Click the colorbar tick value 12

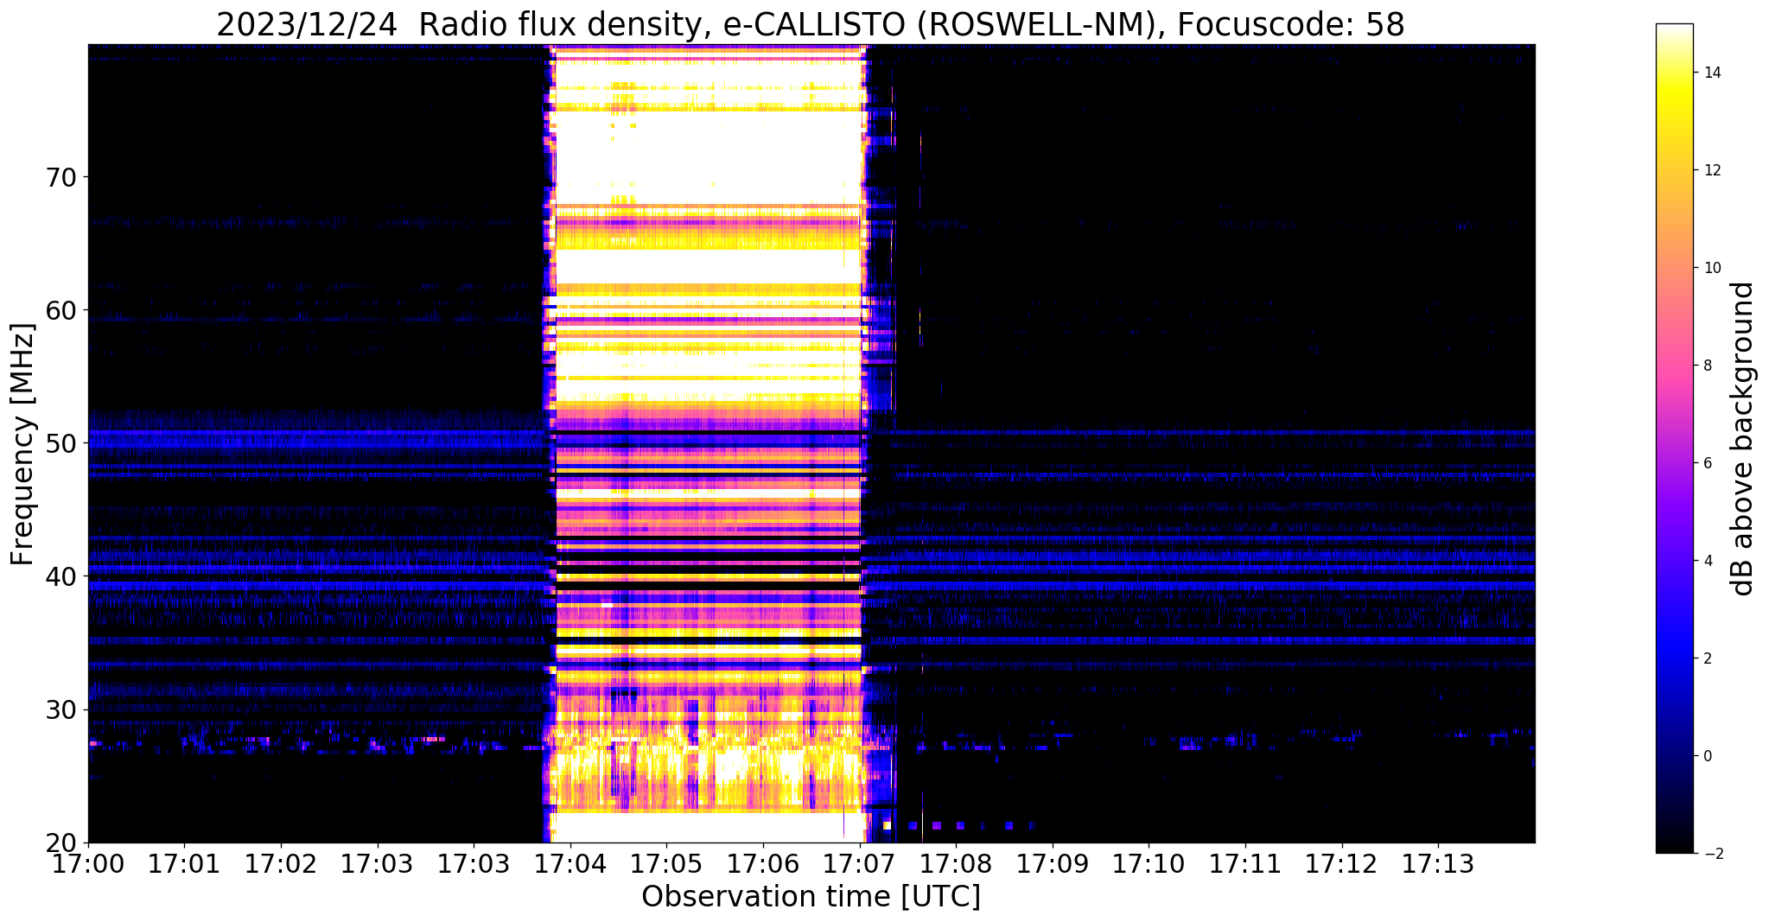(1711, 170)
